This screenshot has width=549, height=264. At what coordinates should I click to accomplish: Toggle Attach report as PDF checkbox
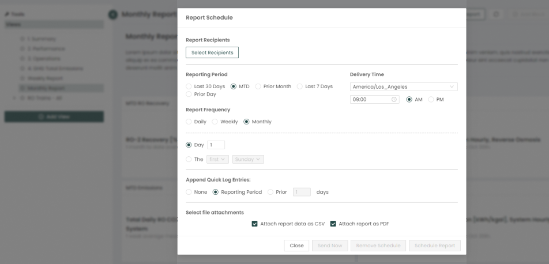pos(333,224)
